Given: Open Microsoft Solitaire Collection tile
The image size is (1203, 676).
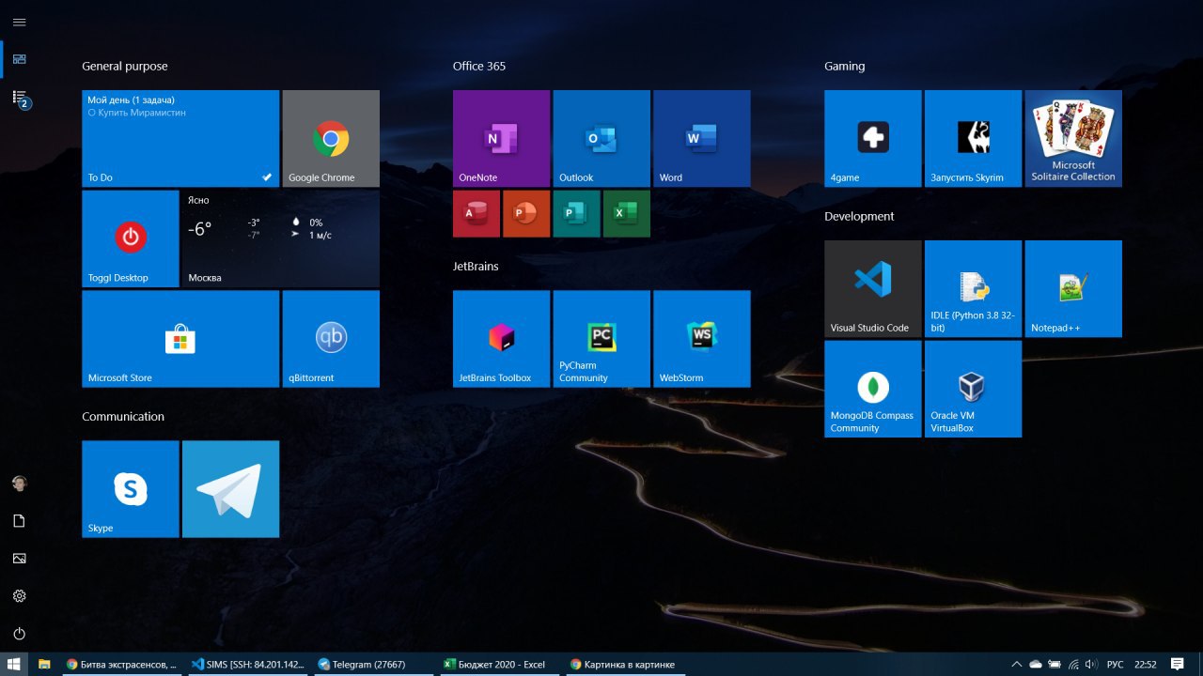Looking at the screenshot, I should tap(1073, 138).
